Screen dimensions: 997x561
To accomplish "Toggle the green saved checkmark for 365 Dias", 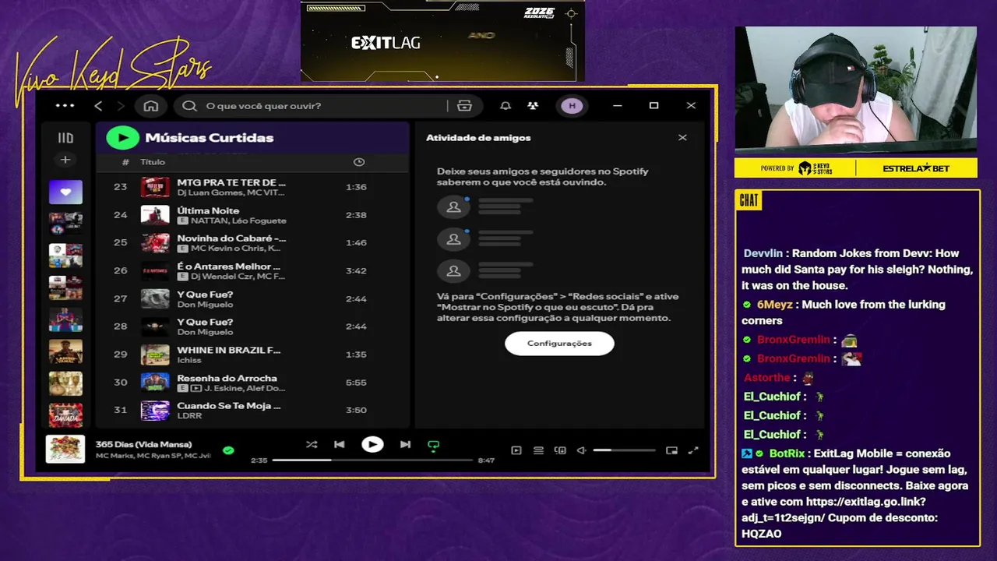I will click(228, 450).
